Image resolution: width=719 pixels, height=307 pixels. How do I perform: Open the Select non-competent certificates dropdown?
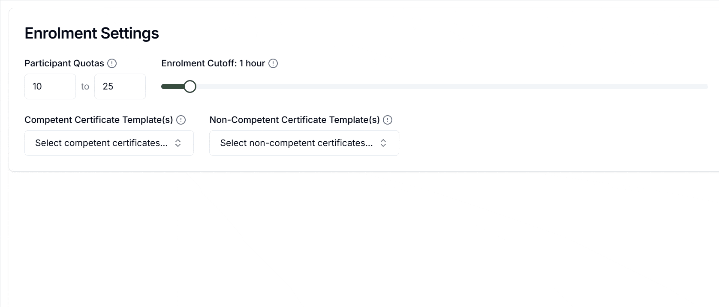[x=304, y=143]
